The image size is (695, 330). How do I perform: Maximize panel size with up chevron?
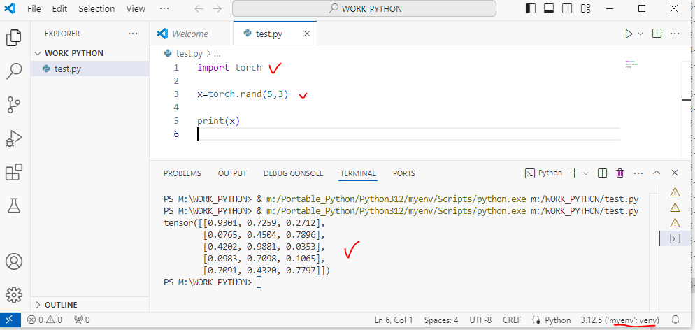coord(657,173)
